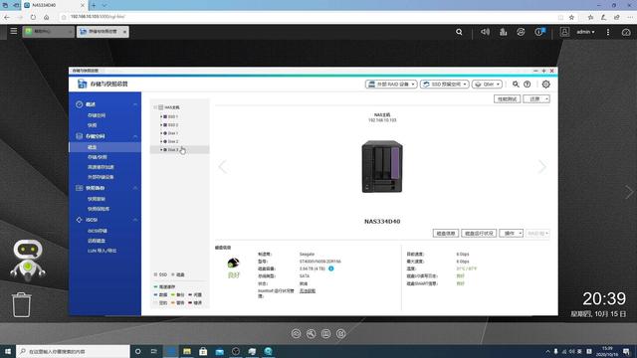Click the second circular icon in bottom desktop dock
Image resolution: width=637 pixels, height=358 pixels.
pyautogui.click(x=311, y=334)
